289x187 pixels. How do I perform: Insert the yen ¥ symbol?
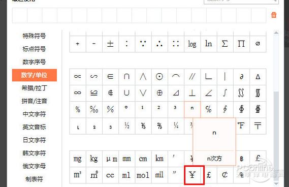[x=192, y=175]
